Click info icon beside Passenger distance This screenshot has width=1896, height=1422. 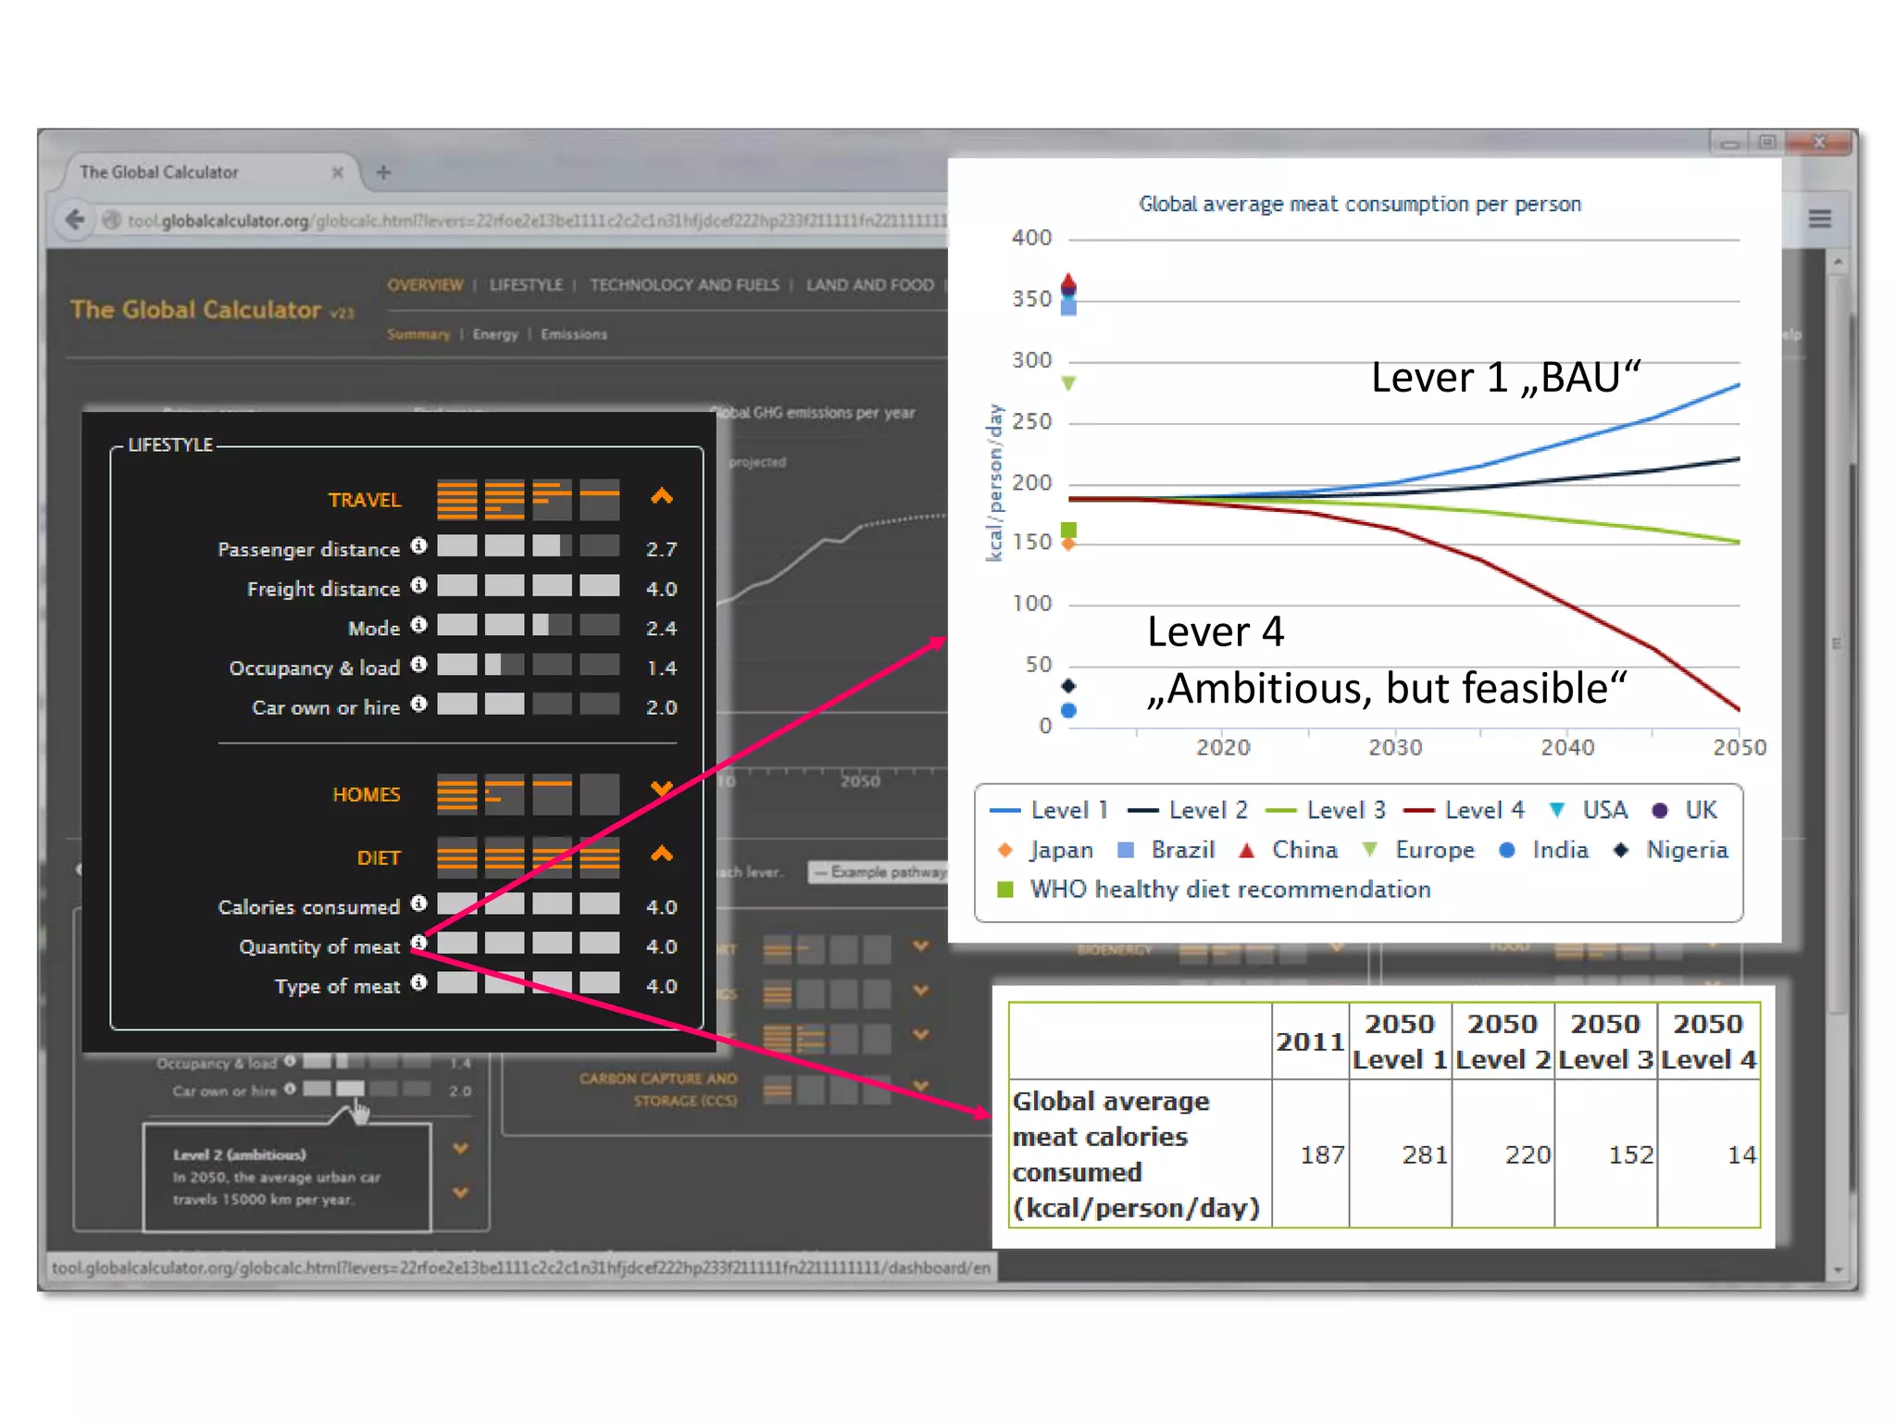coord(418,545)
